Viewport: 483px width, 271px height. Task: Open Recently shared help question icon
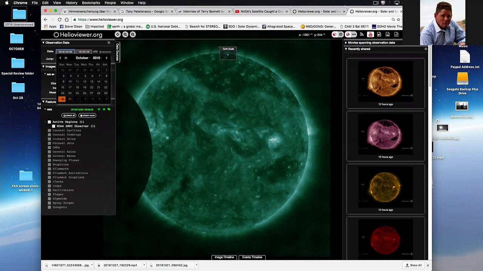click(x=426, y=49)
